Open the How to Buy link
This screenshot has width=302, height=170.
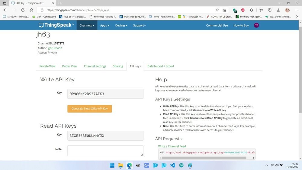pos(241,25)
